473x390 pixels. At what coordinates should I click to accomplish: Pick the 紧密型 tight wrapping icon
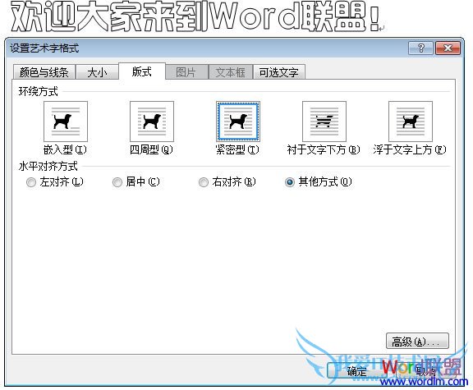(x=238, y=122)
